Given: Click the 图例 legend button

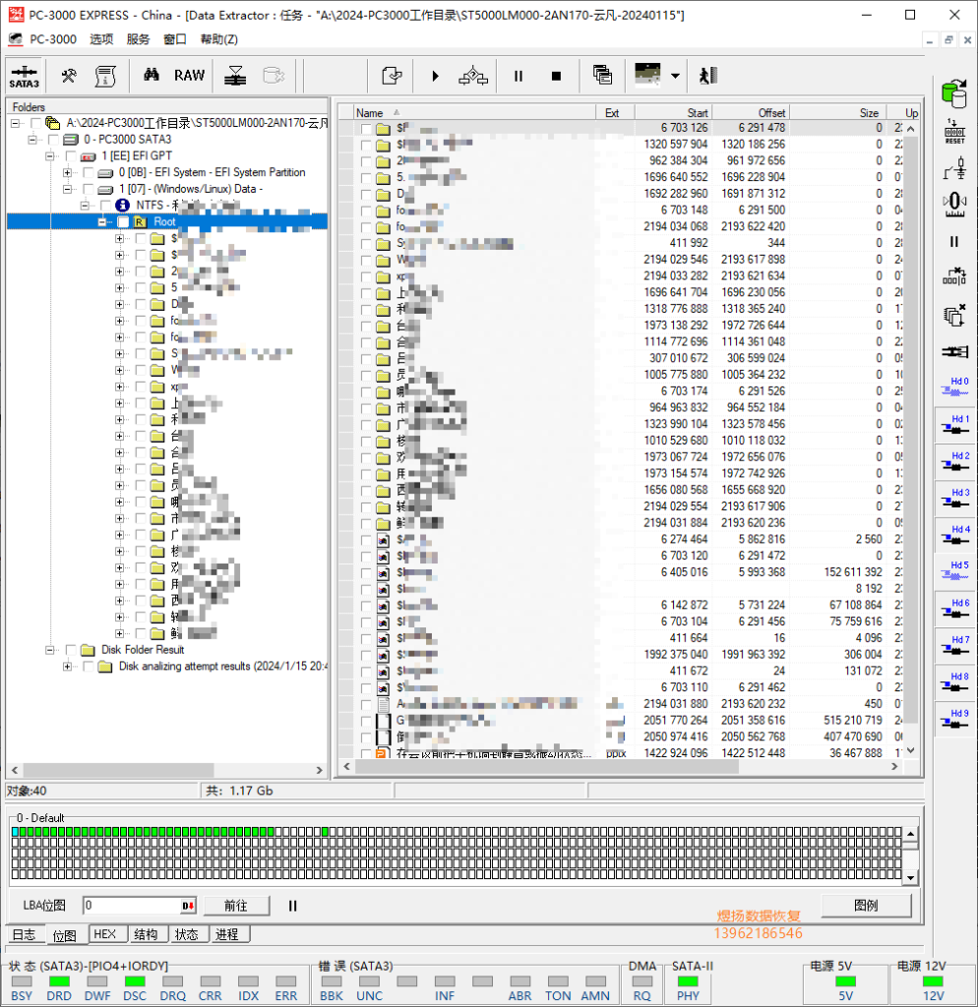Looking at the screenshot, I should 866,905.
